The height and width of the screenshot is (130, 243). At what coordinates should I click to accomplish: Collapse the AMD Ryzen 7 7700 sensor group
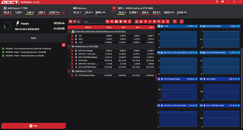pos(70,71)
